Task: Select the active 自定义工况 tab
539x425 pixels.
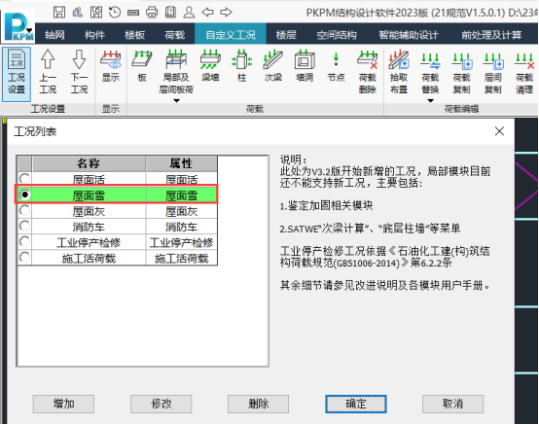Action: pos(231,35)
